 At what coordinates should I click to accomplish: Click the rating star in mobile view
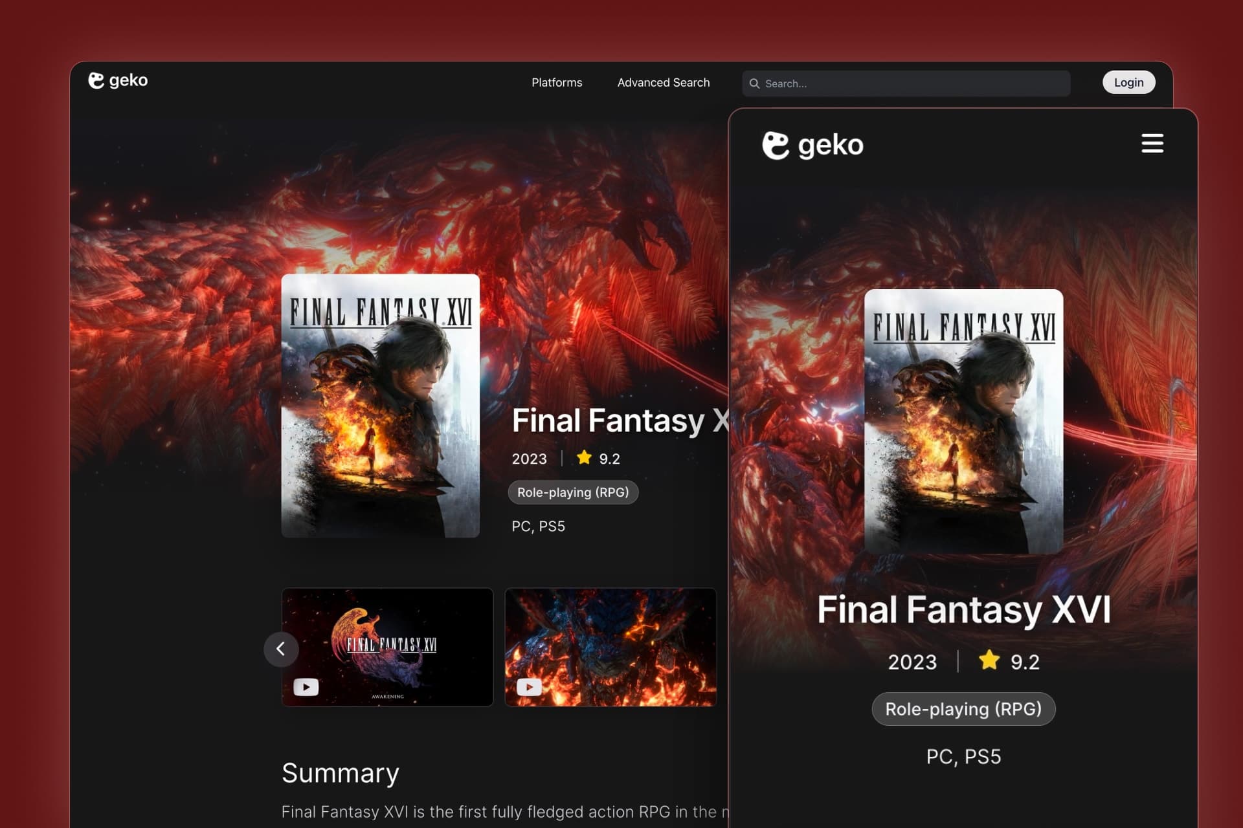click(989, 660)
